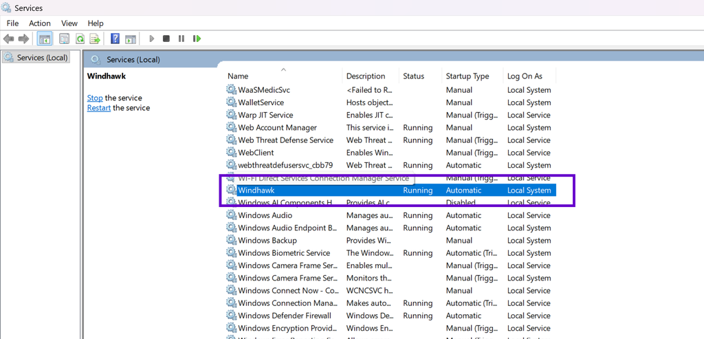The width and height of the screenshot is (704, 339).
Task: Click the 'WCNCSVC h...' description cell
Action: pos(370,290)
